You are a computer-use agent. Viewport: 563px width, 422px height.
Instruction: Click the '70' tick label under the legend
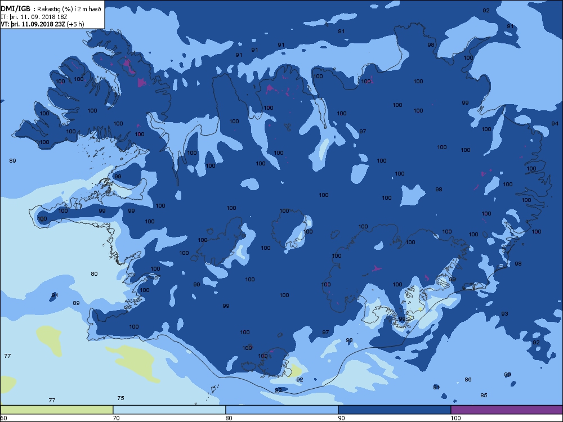[117, 418]
